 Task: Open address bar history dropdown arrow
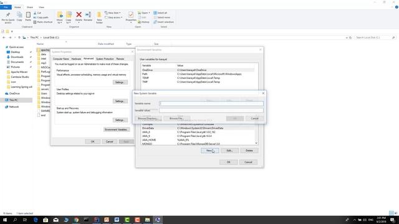pyautogui.click(x=347, y=37)
